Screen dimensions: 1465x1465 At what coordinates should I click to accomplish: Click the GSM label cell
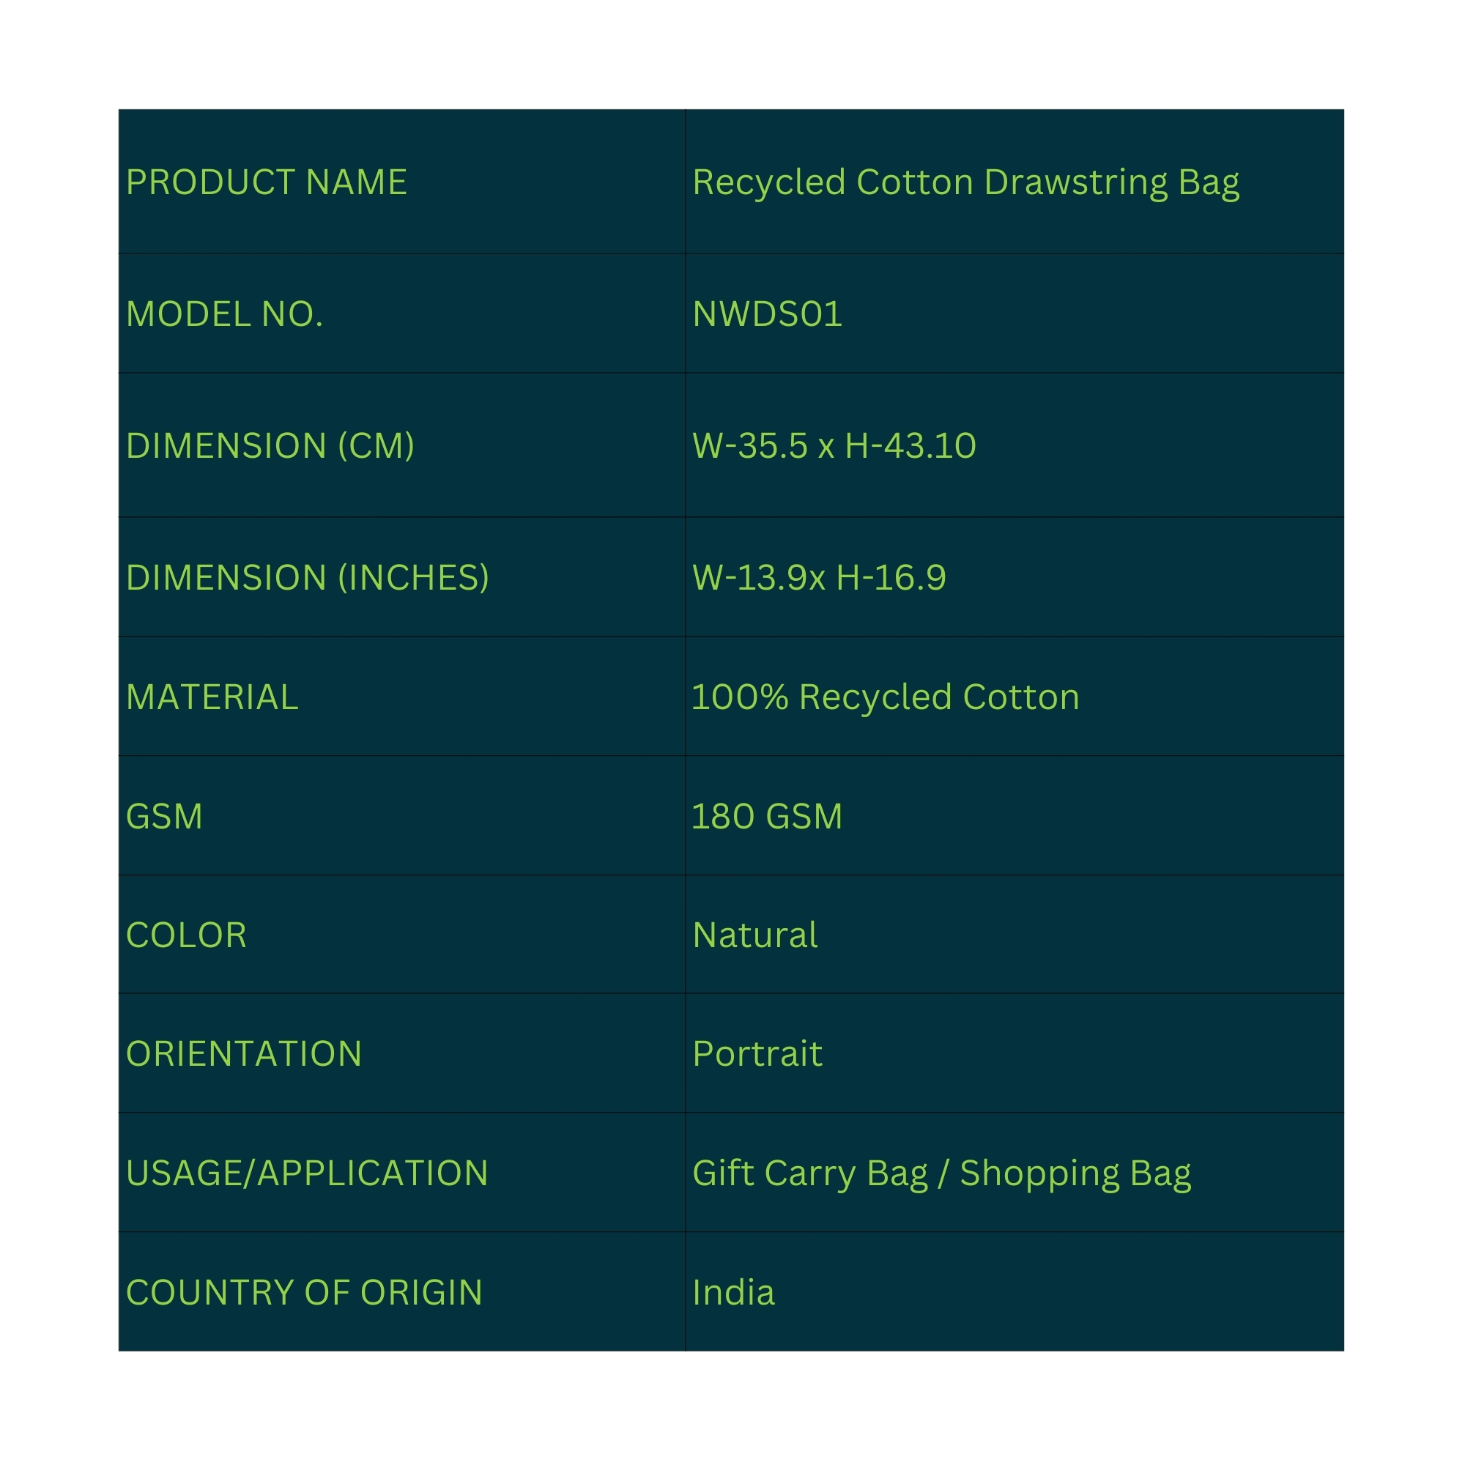point(165,817)
